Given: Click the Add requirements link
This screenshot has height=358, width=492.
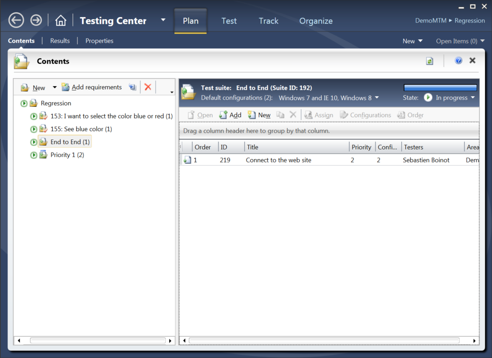Looking at the screenshot, I should click(96, 87).
